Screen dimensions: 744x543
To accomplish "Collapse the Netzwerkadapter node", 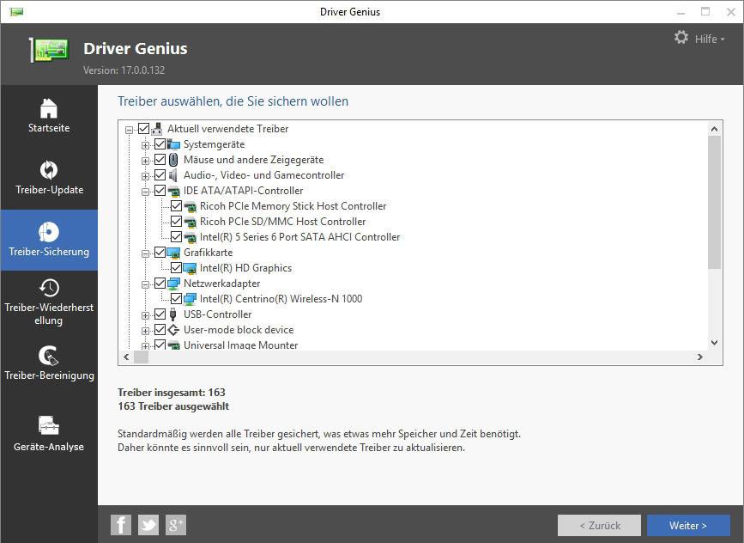I will [x=145, y=284].
